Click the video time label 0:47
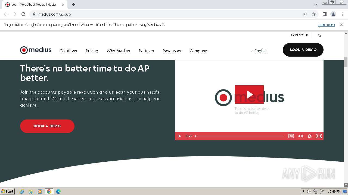348x195 pixels. (x=189, y=136)
